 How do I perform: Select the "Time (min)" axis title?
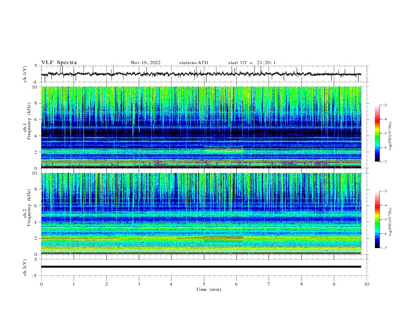point(209,289)
